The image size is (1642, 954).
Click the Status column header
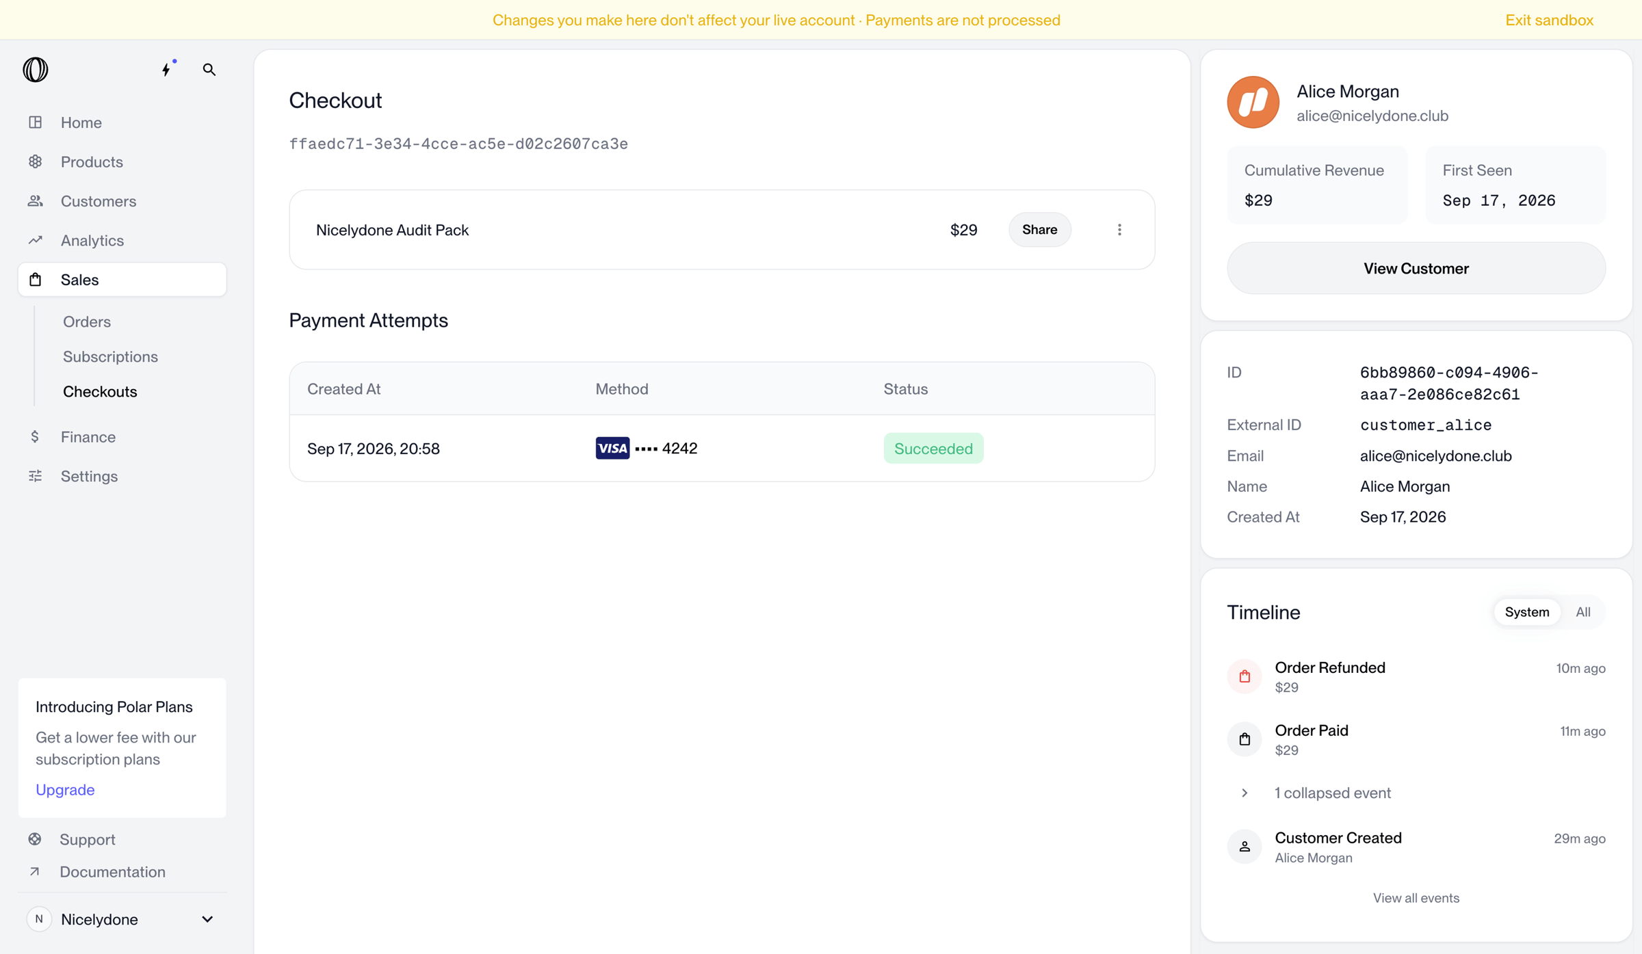[x=905, y=388]
